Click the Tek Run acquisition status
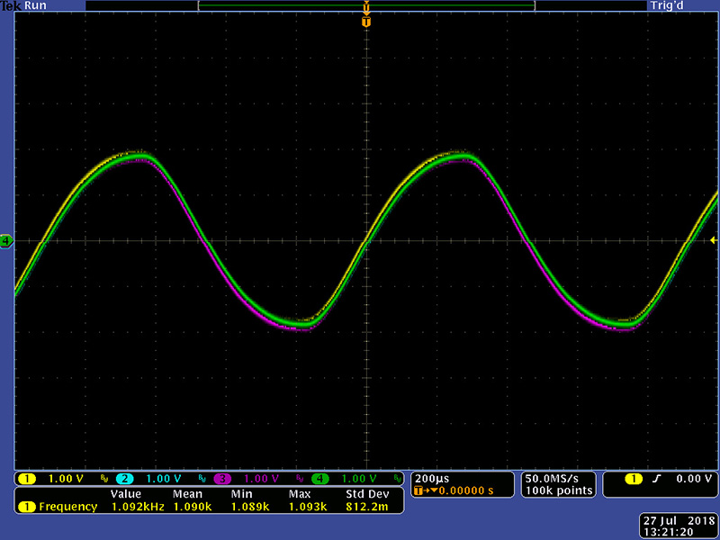Screen dimensions: 720x540 (23, 5)
